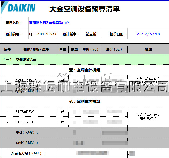Select the title 大金空调设备预算清单
The width and height of the screenshot is (169, 158).
click(x=84, y=9)
